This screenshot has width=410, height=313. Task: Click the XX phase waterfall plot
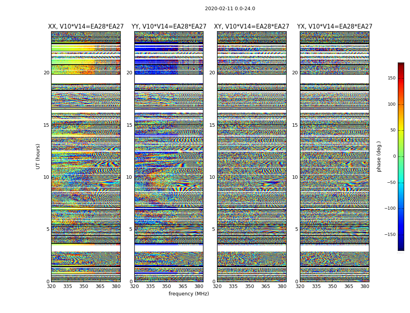pyautogui.click(x=86, y=156)
